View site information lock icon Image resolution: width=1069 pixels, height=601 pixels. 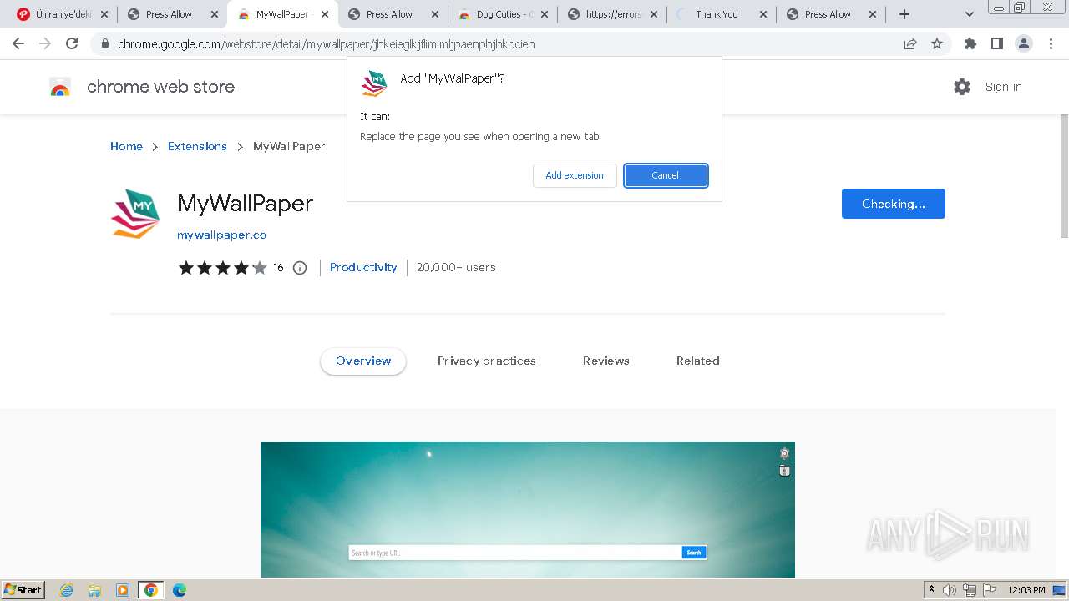pos(105,43)
